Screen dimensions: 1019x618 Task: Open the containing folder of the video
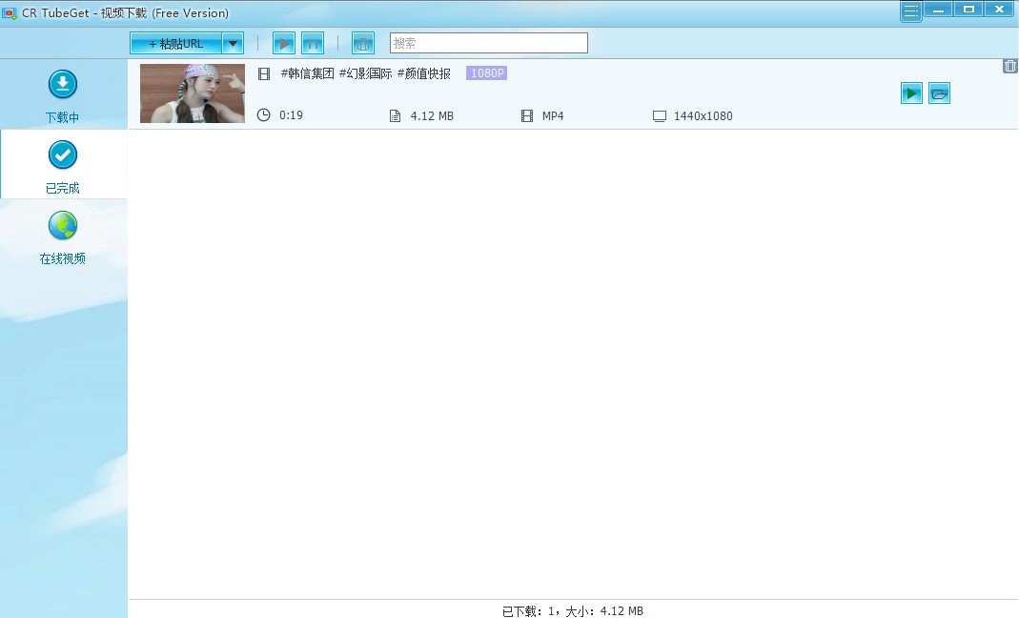point(939,93)
